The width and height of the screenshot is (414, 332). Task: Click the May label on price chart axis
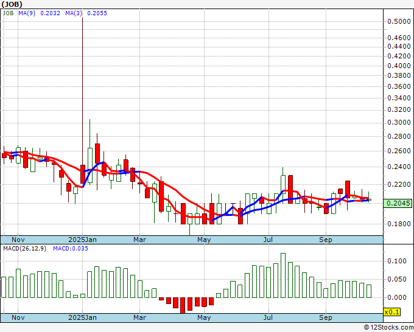point(205,240)
